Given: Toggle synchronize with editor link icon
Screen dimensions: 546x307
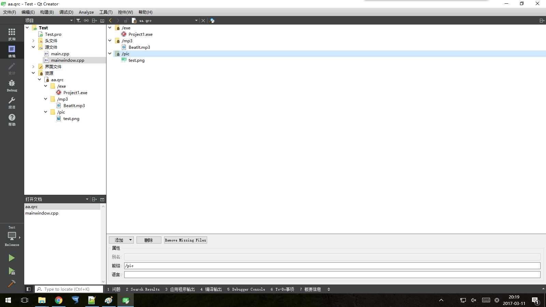Looking at the screenshot, I should [86, 20].
